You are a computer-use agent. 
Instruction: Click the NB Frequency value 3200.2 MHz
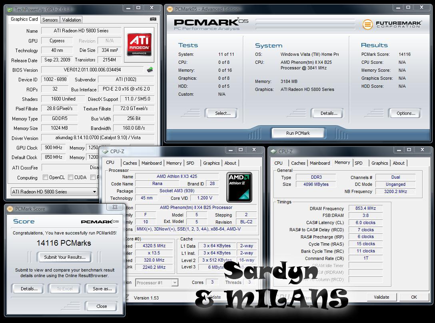(395, 191)
